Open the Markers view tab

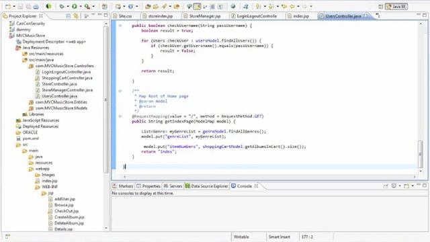tap(123, 186)
